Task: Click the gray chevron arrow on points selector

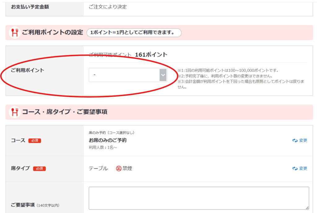Action: 163,75
